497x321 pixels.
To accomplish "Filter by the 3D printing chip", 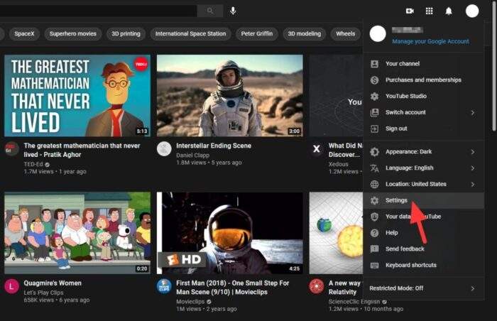I will [x=126, y=33].
